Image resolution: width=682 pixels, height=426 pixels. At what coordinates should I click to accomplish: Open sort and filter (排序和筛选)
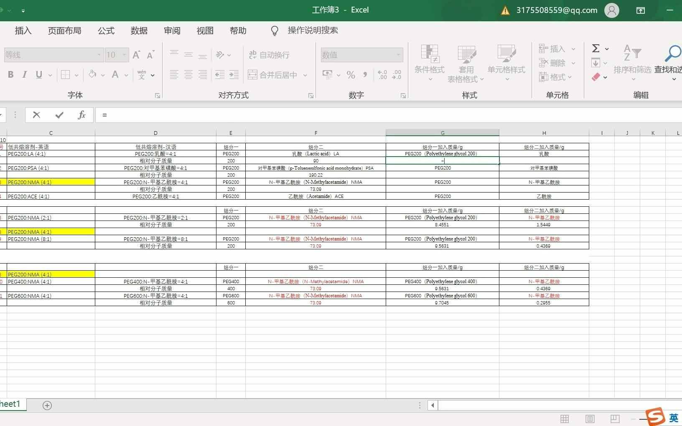(x=632, y=63)
